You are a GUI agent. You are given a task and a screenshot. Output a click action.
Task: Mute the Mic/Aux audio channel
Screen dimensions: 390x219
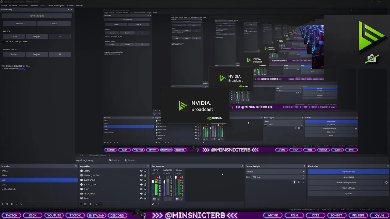click(177, 199)
